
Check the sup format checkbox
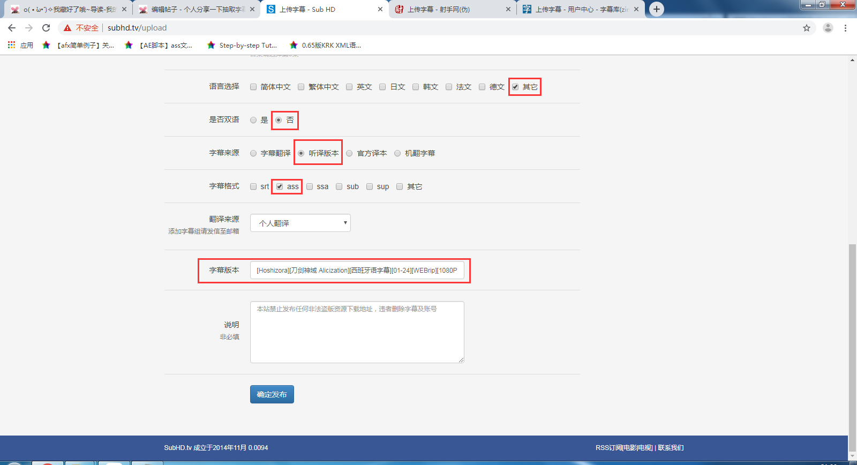tap(370, 186)
